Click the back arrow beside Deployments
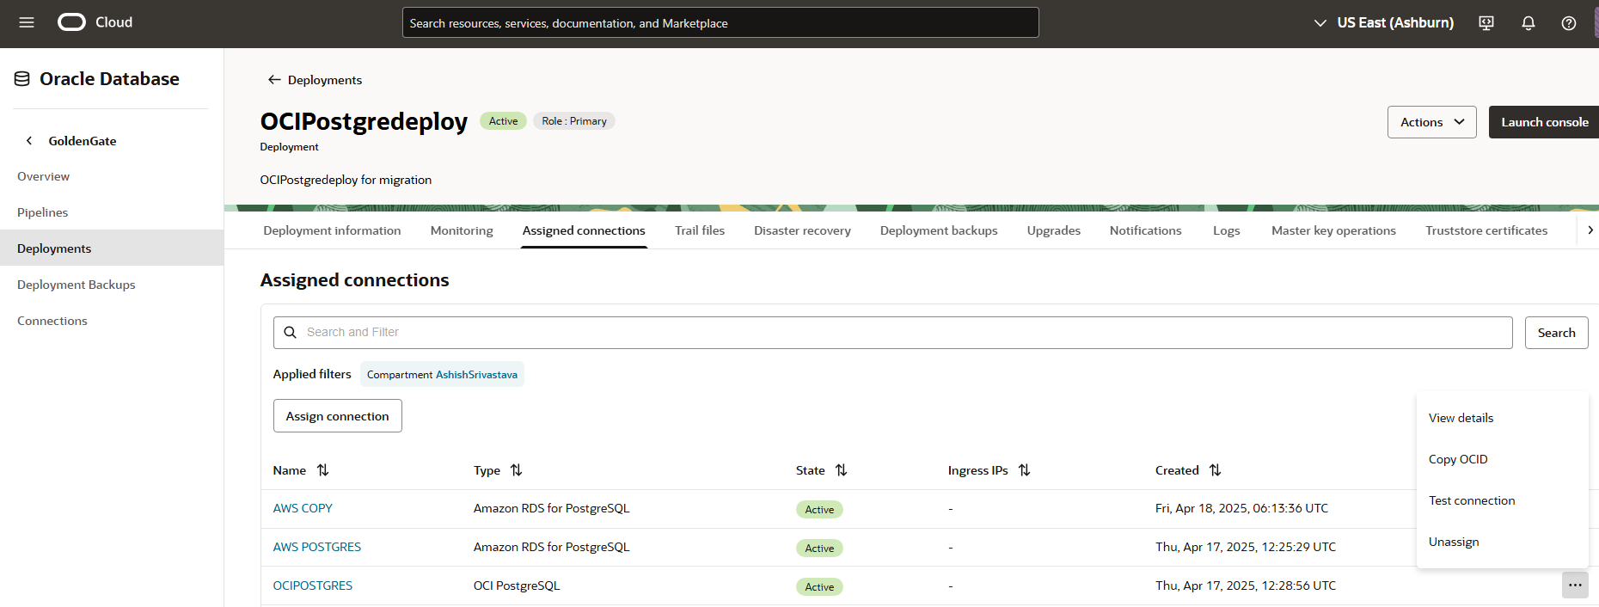The image size is (1599, 607). point(274,80)
